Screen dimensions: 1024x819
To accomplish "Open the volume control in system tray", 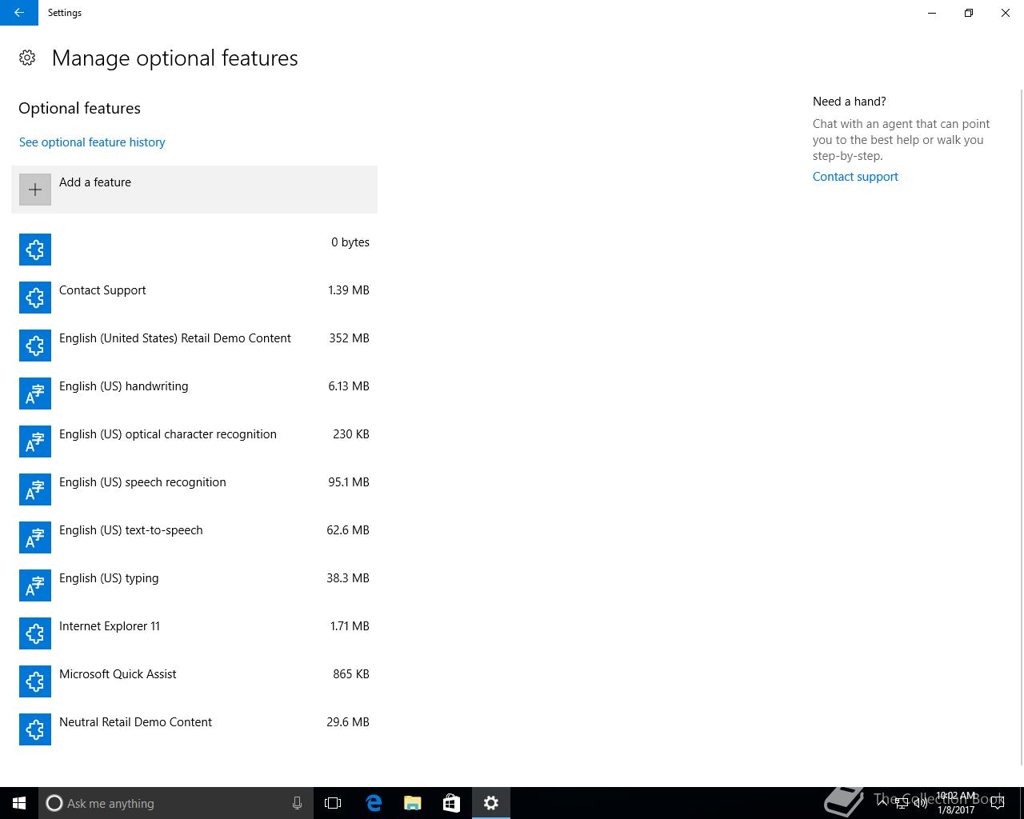I will (921, 803).
